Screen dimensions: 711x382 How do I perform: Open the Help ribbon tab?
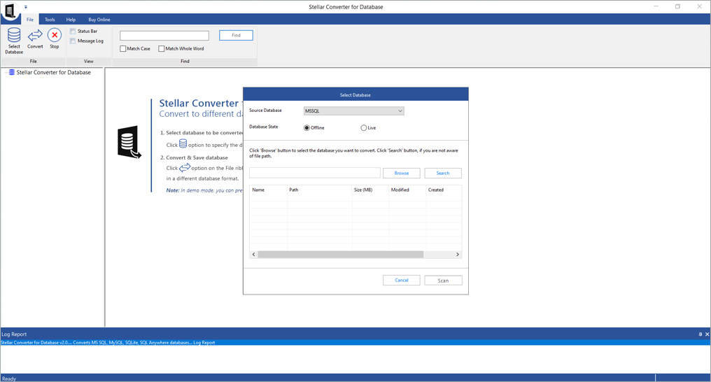[x=71, y=20]
